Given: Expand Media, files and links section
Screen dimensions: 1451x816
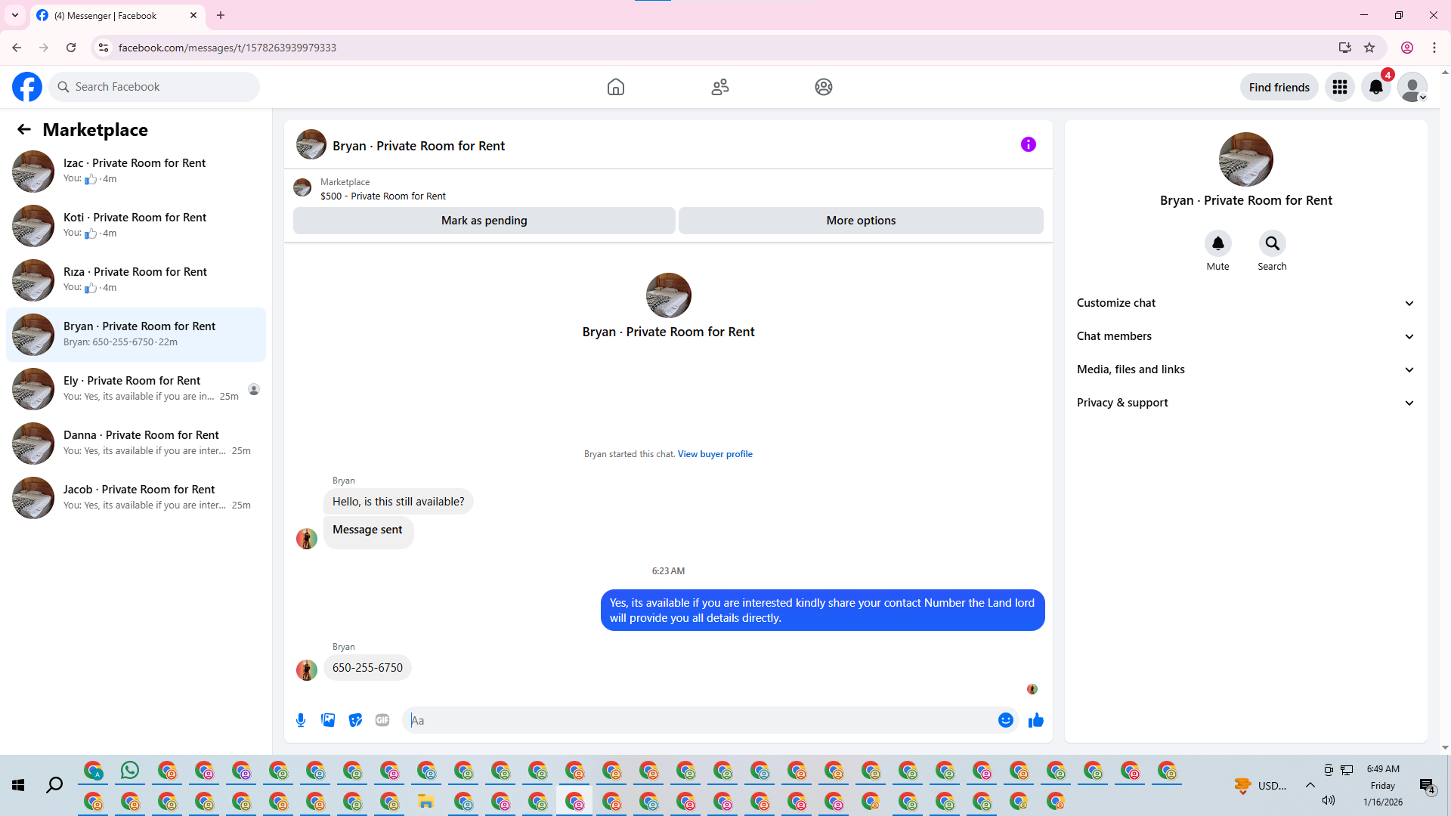Looking at the screenshot, I should tap(1245, 369).
